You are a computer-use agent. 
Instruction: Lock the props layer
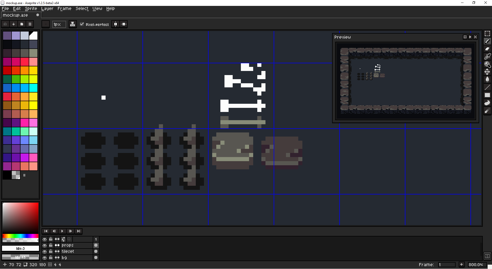click(51, 245)
